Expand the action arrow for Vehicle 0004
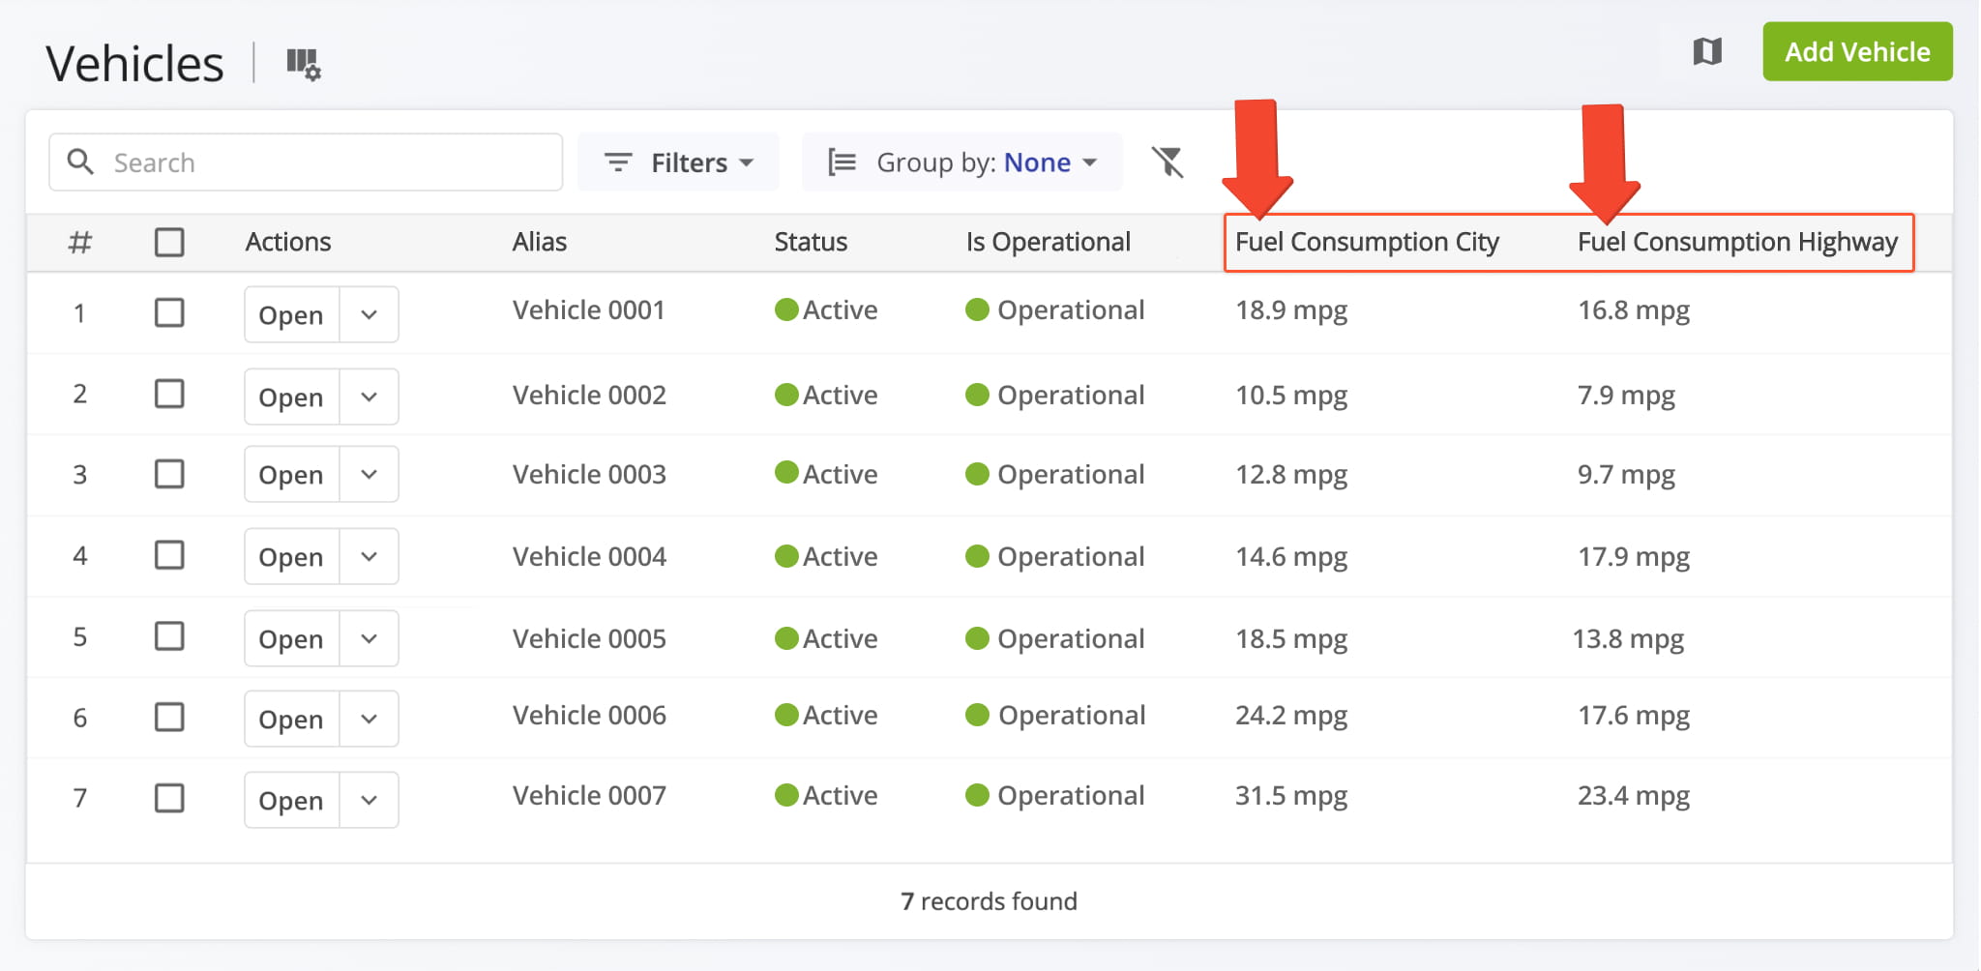 [369, 556]
